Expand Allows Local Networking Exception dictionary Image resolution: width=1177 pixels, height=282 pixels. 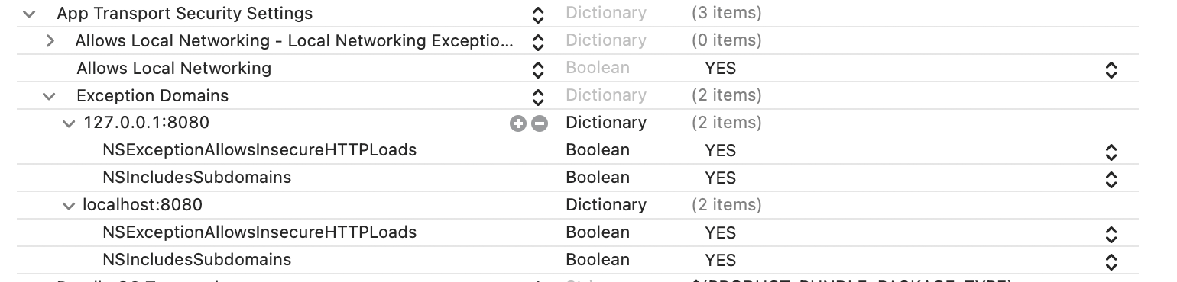pos(50,41)
